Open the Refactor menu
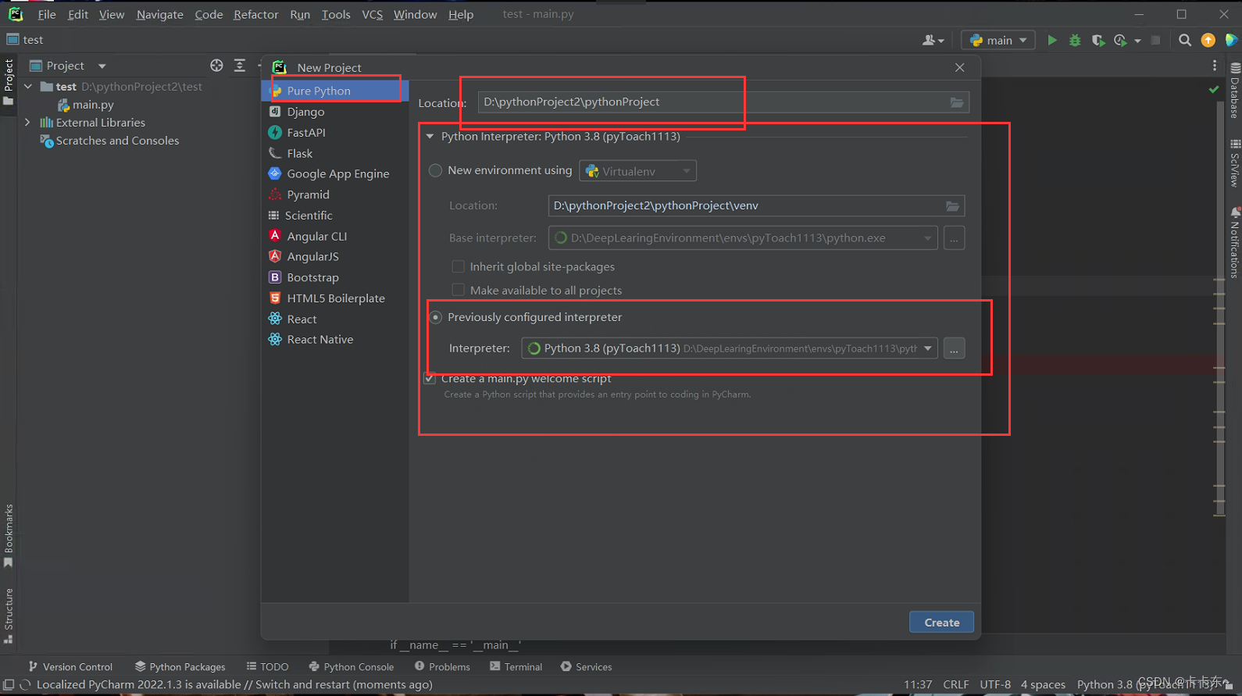Viewport: 1242px width, 696px height. click(x=255, y=14)
